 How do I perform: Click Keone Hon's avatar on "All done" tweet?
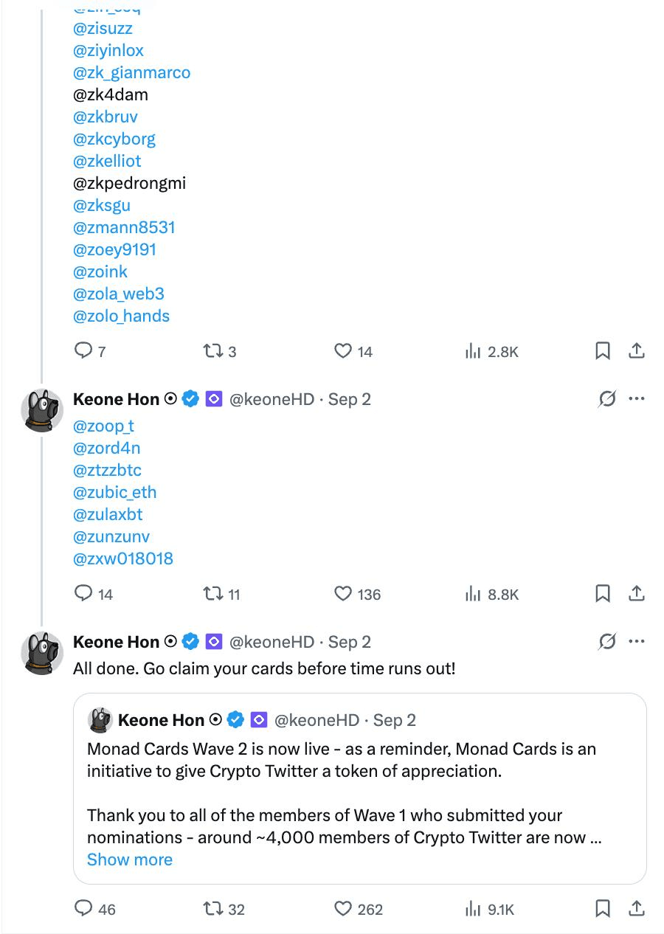point(42,653)
